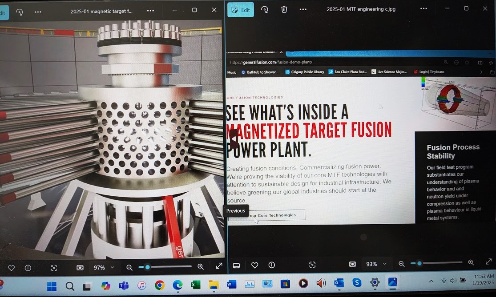Viewport: 496px width, 297px height.
Task: Zoom in on the magnetic target photo
Action: pyautogui.click(x=201, y=267)
